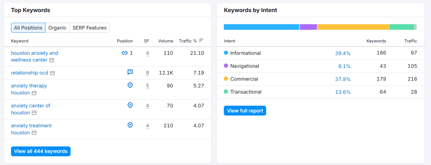
Task: Click sitelinks icon in houston anxiety wellness row
Action: (125, 53)
